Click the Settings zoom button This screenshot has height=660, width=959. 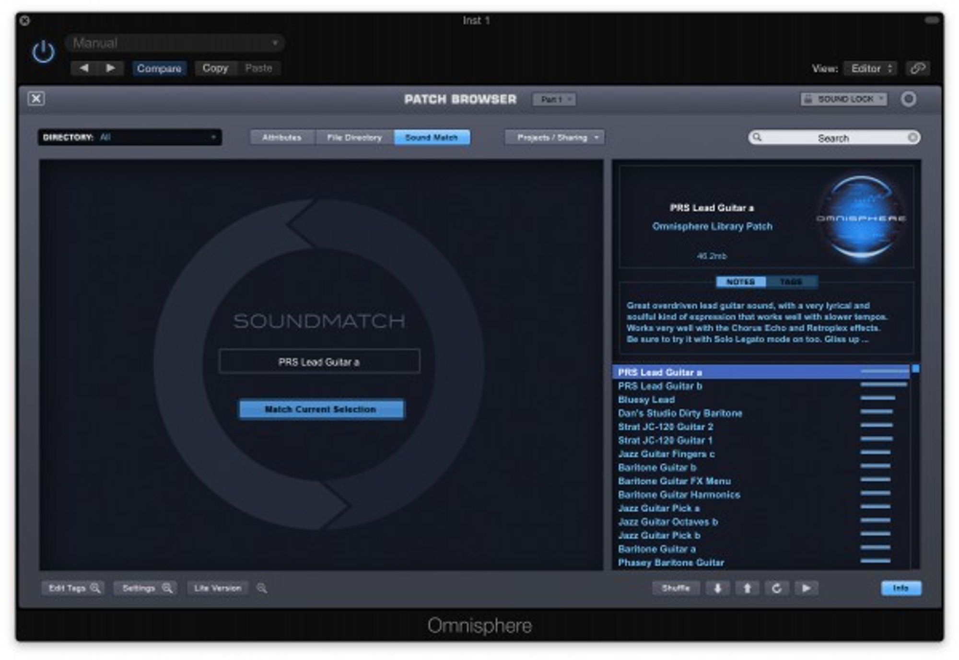(x=145, y=588)
